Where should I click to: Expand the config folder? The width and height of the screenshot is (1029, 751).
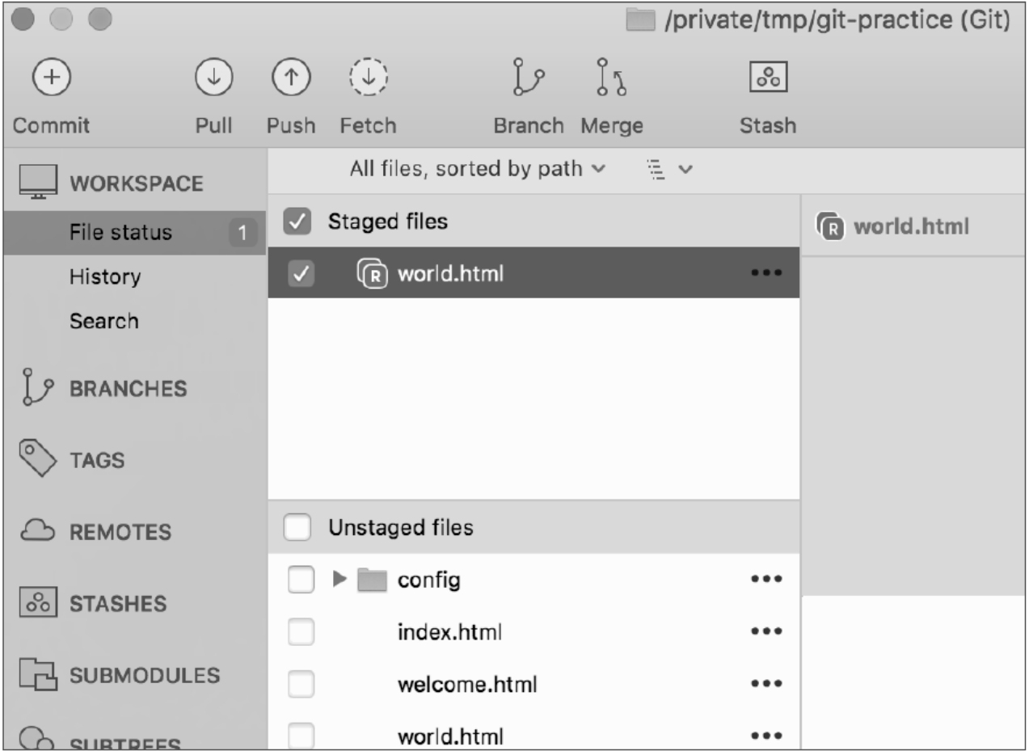point(339,580)
